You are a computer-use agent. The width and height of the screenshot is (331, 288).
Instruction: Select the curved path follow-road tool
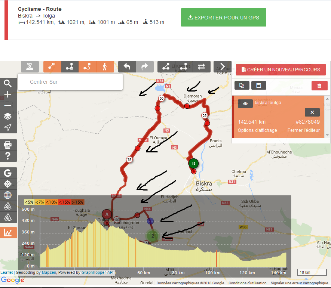point(88,66)
